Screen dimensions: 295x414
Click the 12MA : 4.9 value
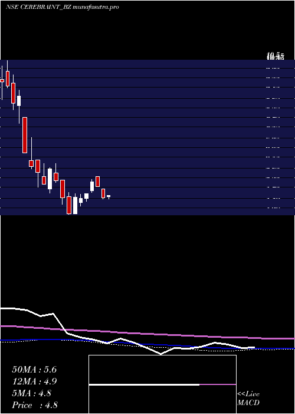click(x=34, y=381)
